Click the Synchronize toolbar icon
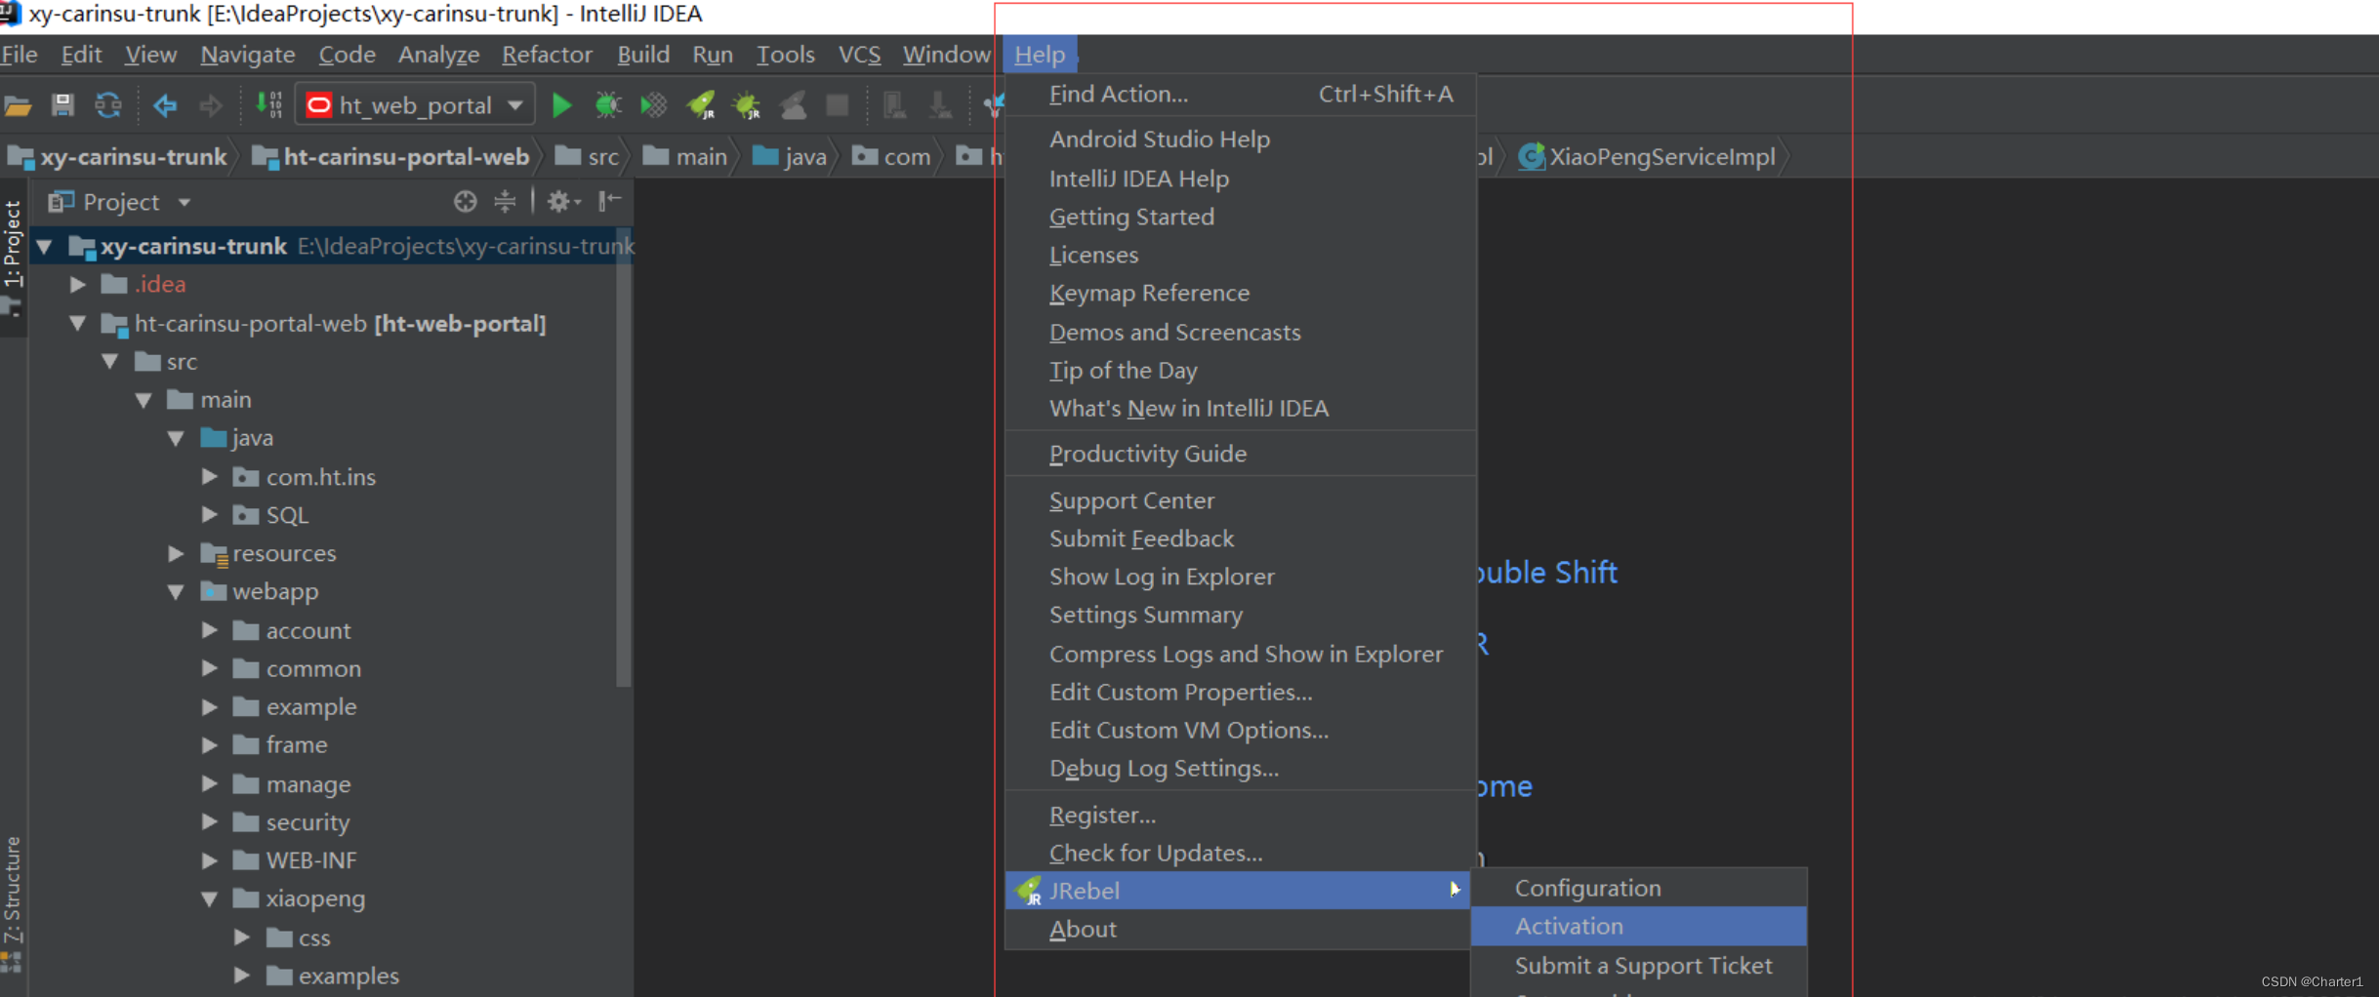The image size is (2379, 997). [107, 105]
